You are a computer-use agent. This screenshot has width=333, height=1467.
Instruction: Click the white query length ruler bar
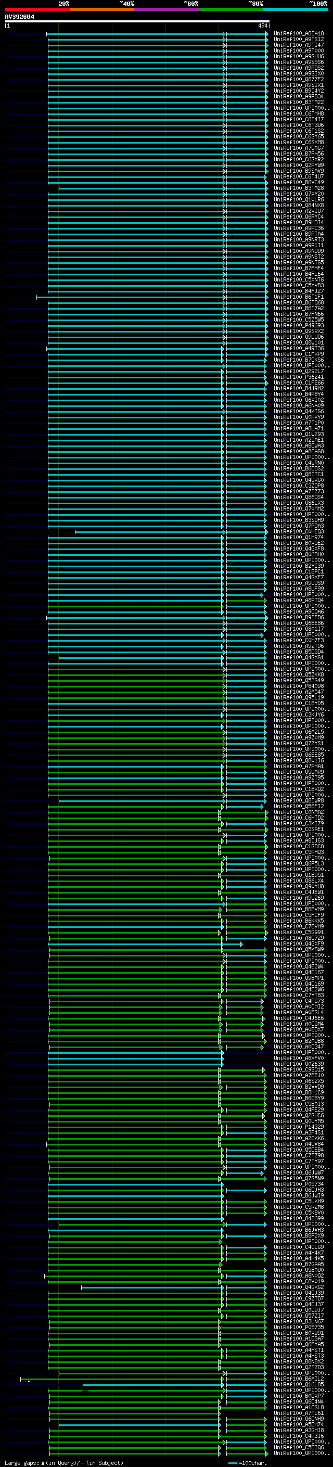(x=137, y=21)
